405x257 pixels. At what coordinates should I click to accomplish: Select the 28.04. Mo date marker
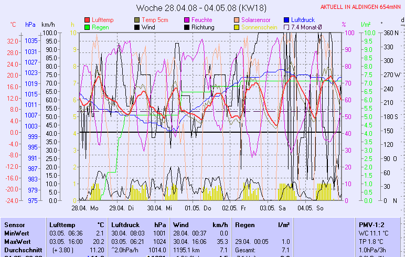click(x=85, y=208)
